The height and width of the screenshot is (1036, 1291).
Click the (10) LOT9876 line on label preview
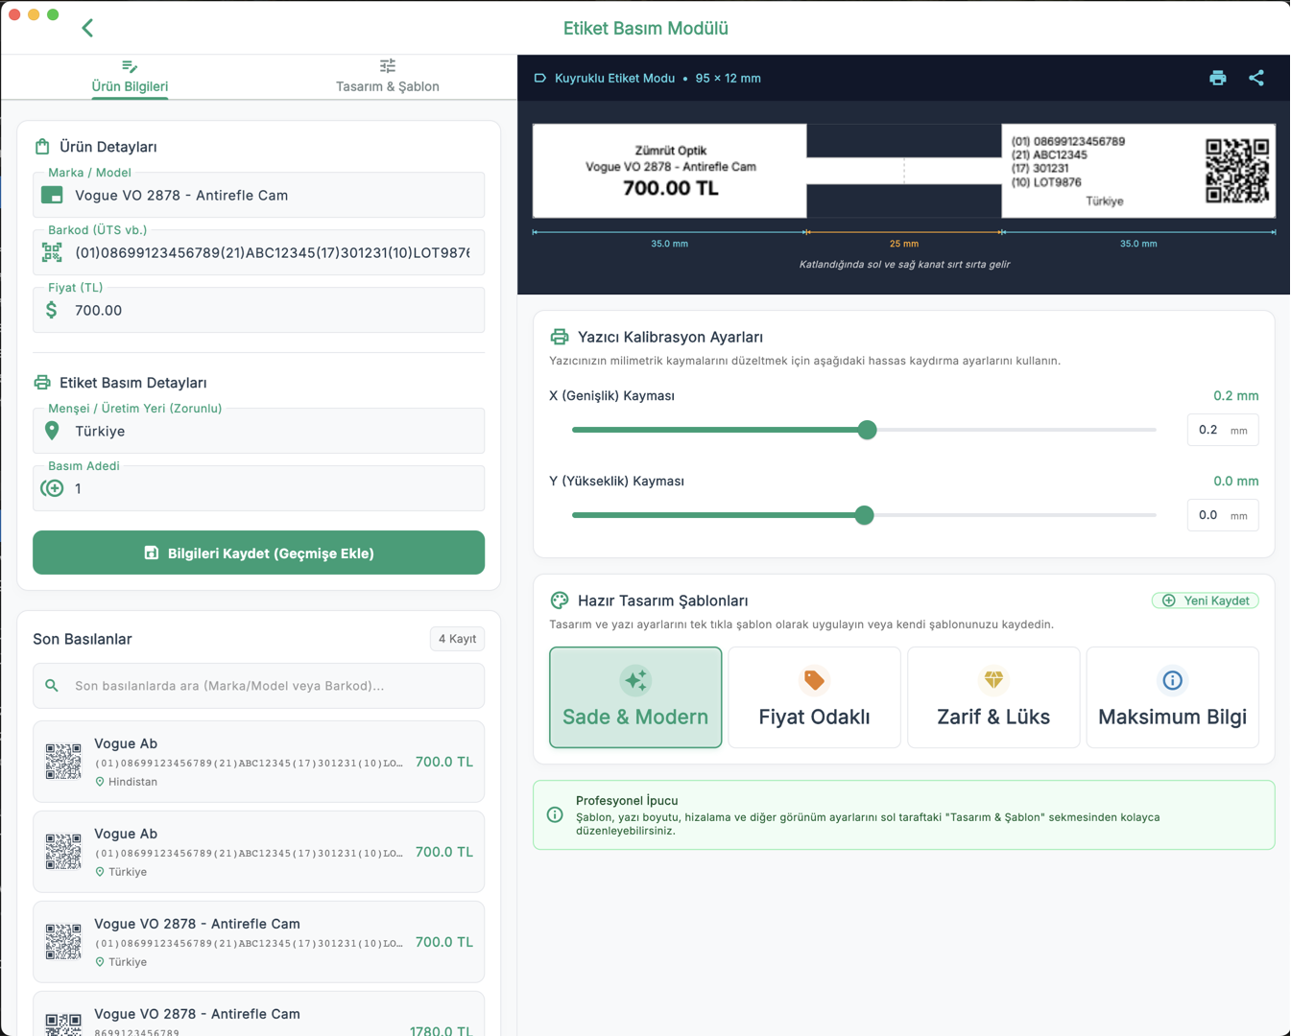[x=1046, y=182]
